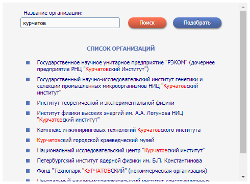Open Петербургский институт ядерной физики им. Константинова
250x184 pixels.
pyautogui.click(x=119, y=160)
